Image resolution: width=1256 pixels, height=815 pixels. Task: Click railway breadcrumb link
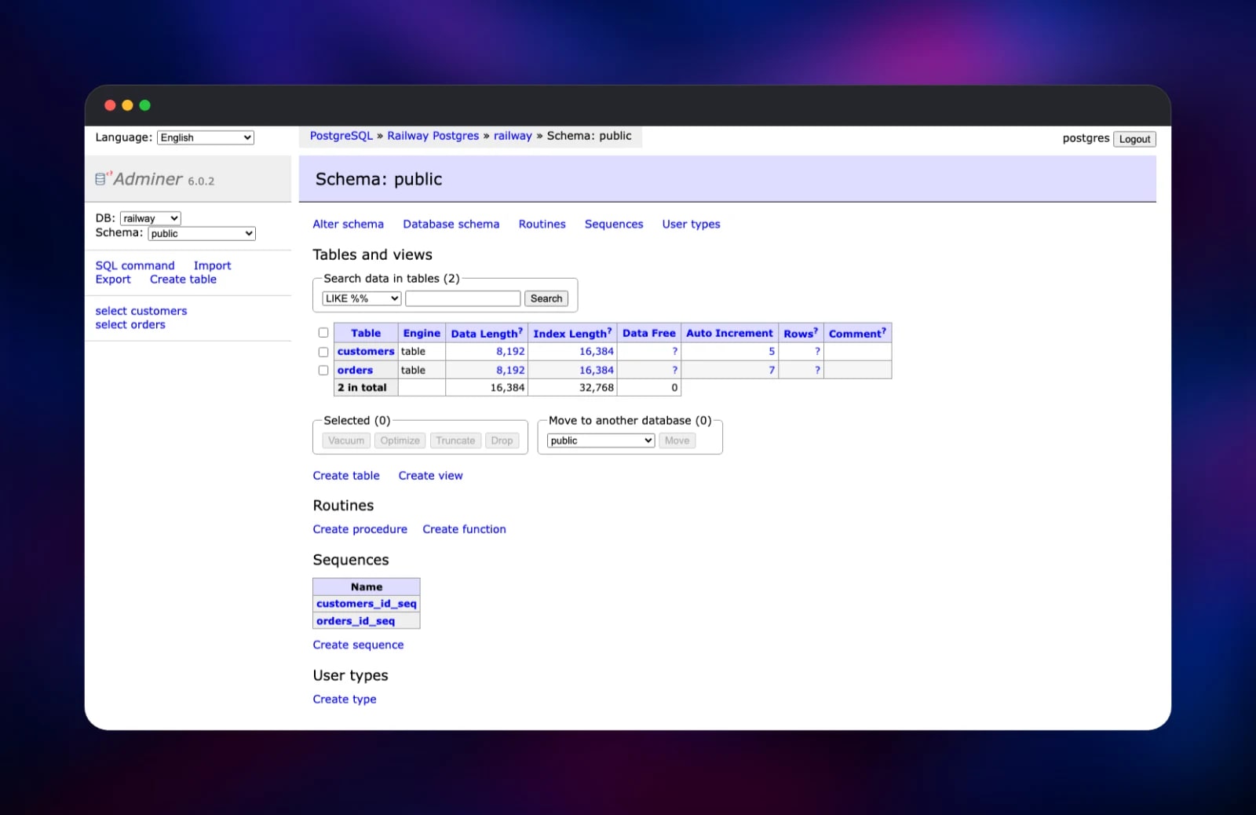(513, 136)
